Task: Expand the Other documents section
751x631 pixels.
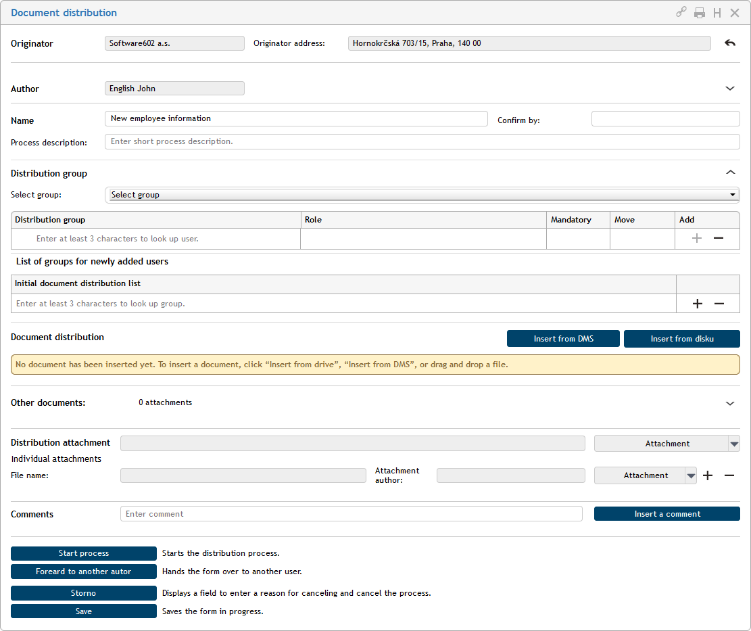Action: (x=730, y=403)
